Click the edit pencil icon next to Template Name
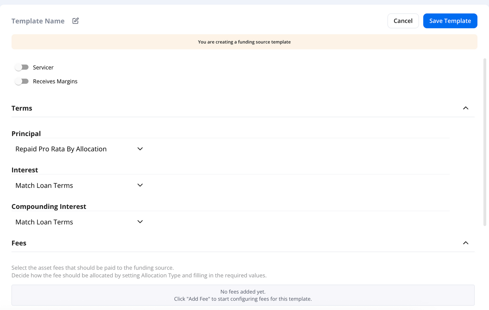The width and height of the screenshot is (489, 310). coord(75,21)
